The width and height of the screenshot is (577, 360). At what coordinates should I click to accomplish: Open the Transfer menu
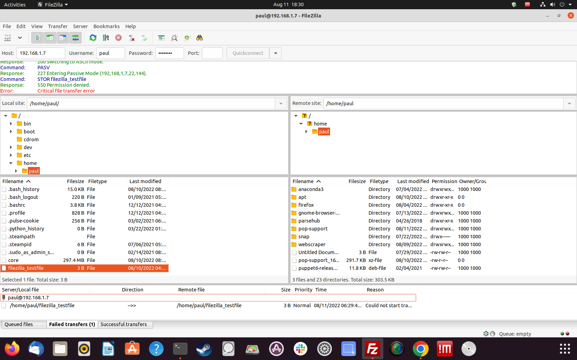pyautogui.click(x=58, y=26)
